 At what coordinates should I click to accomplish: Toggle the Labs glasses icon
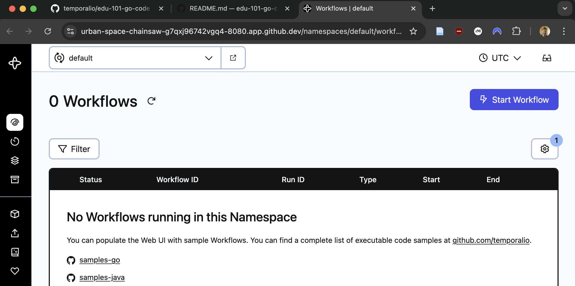pos(547,58)
